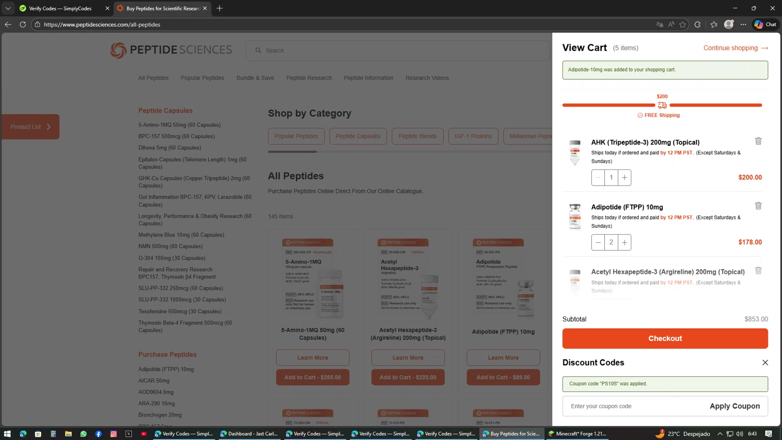Viewport: 782px width, 440px height.
Task: Delete AHK (Tripeptide-3) from cart
Action: coord(758,141)
